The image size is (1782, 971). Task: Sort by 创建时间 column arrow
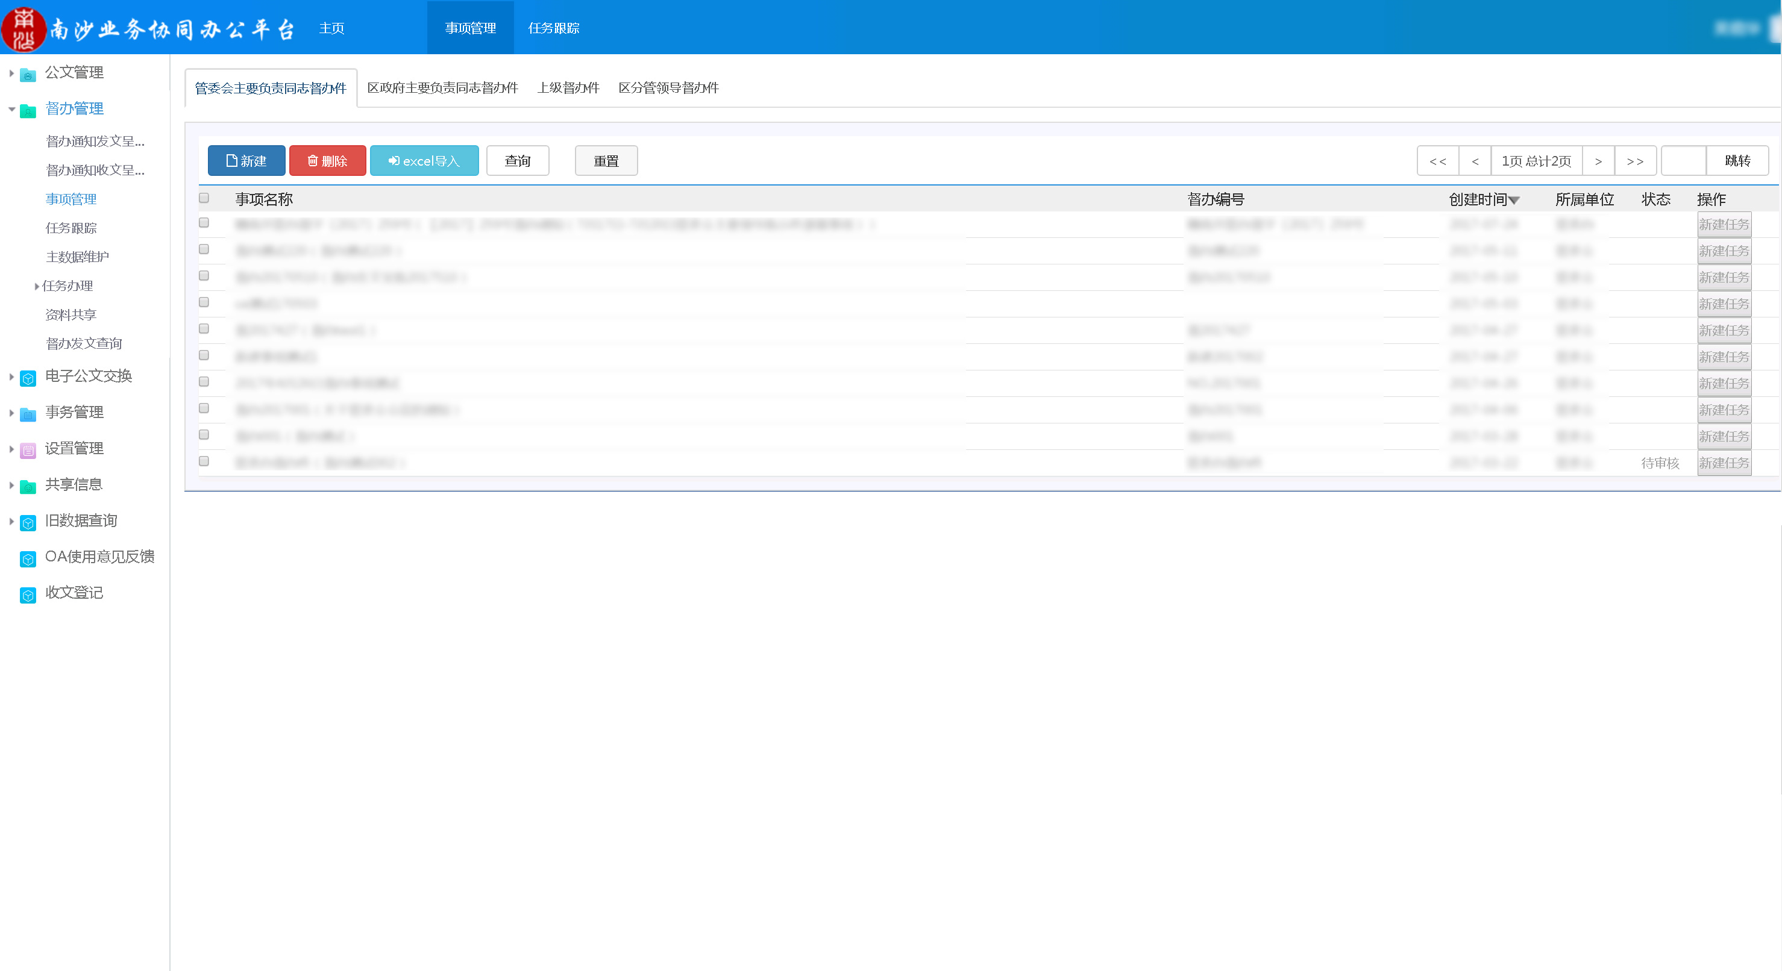click(1514, 201)
